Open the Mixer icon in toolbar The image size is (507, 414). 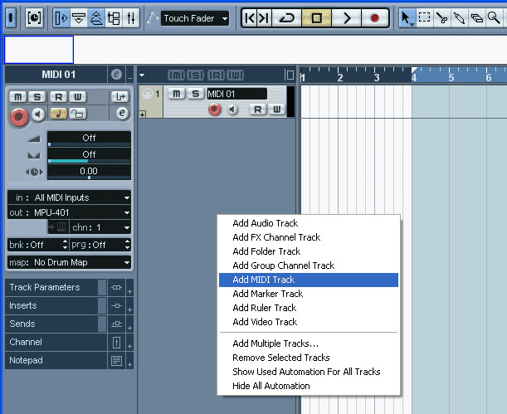131,18
